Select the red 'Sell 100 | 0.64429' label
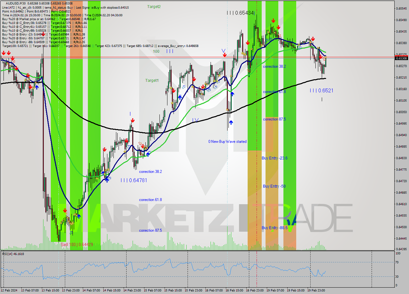This screenshot has height=294, width=409. tap(77, 244)
